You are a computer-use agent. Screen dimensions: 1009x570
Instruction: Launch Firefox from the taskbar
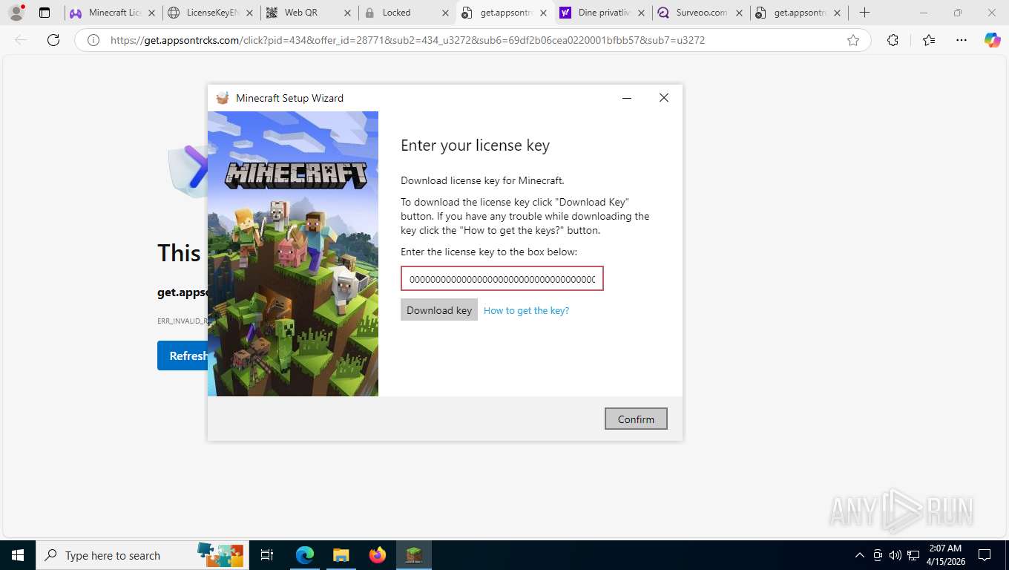[x=378, y=555]
